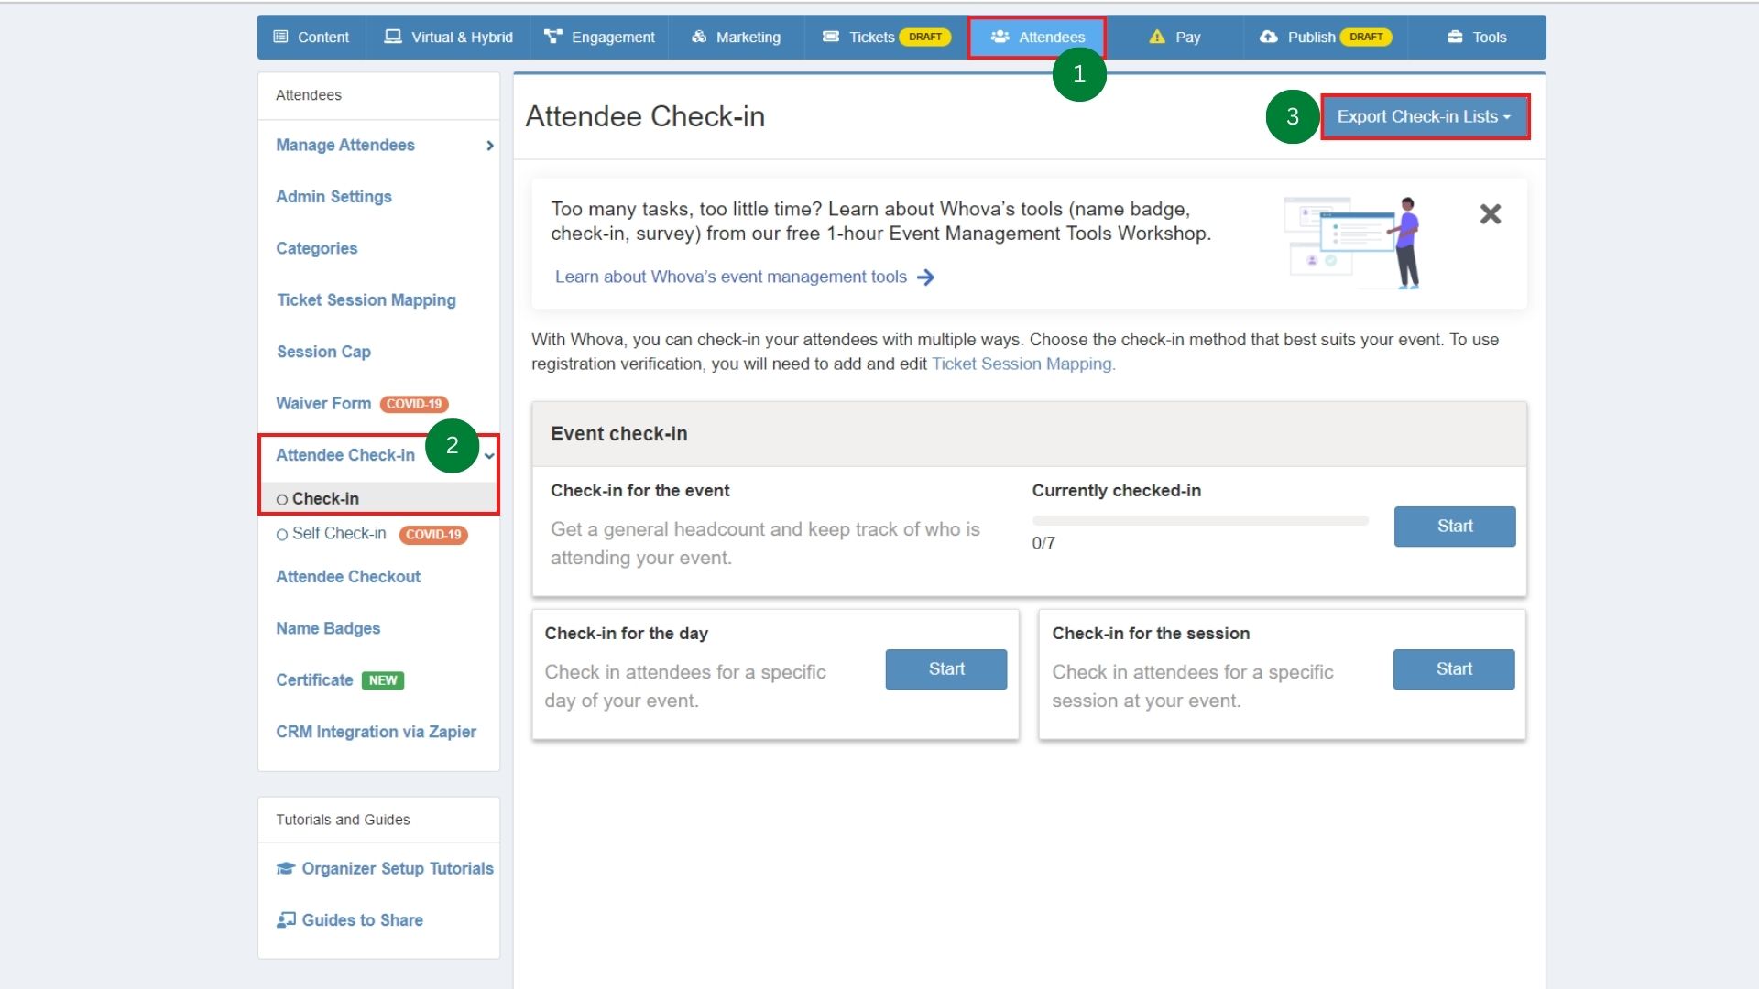Open Whova's event management tools link
Screen dimensions: 1759x989
point(730,277)
